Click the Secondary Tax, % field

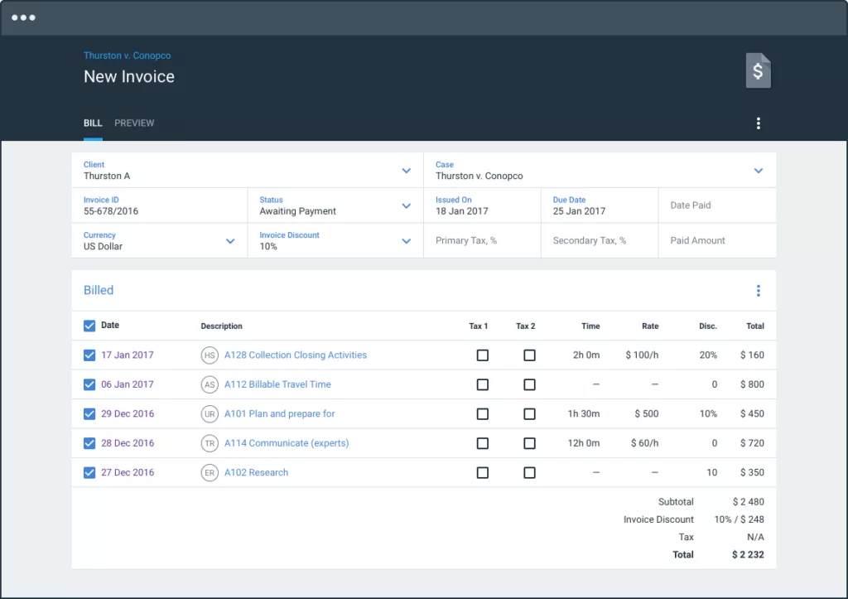tap(600, 241)
